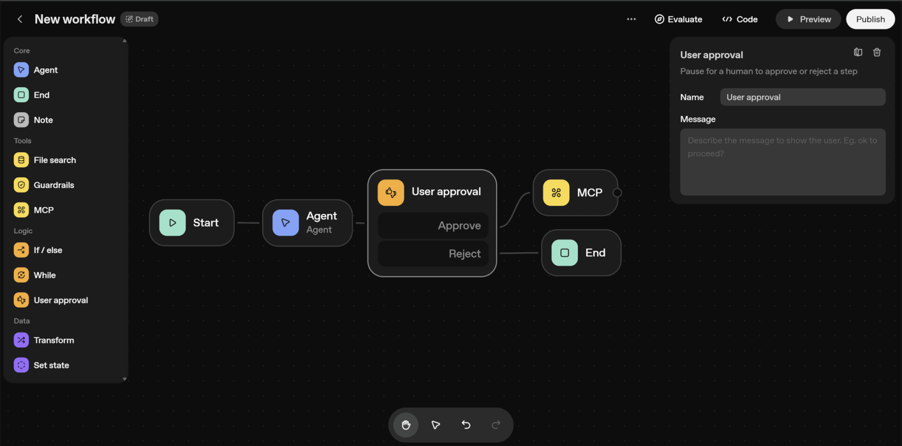The height and width of the screenshot is (446, 902).
Task: Select the pointer selection tool
Action: [436, 425]
